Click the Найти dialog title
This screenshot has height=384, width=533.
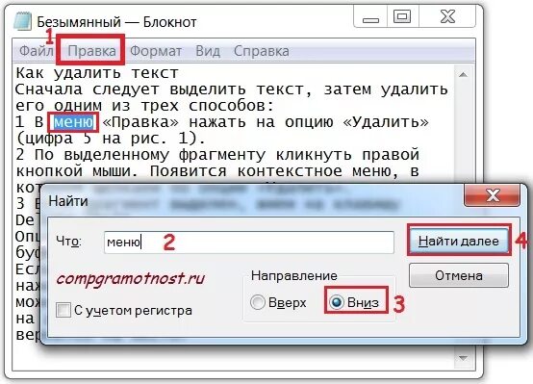tap(68, 201)
